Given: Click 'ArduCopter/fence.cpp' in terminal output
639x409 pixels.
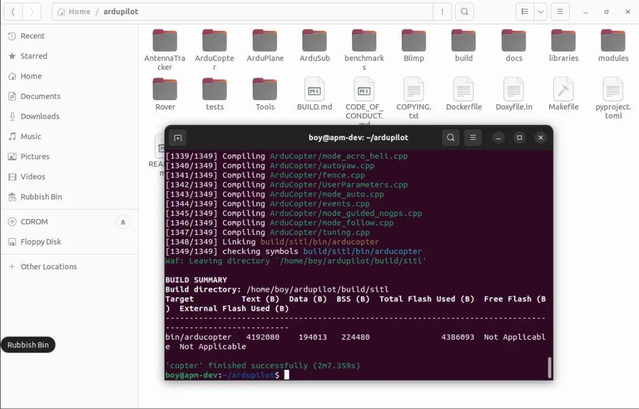Looking at the screenshot, I should click(317, 175).
